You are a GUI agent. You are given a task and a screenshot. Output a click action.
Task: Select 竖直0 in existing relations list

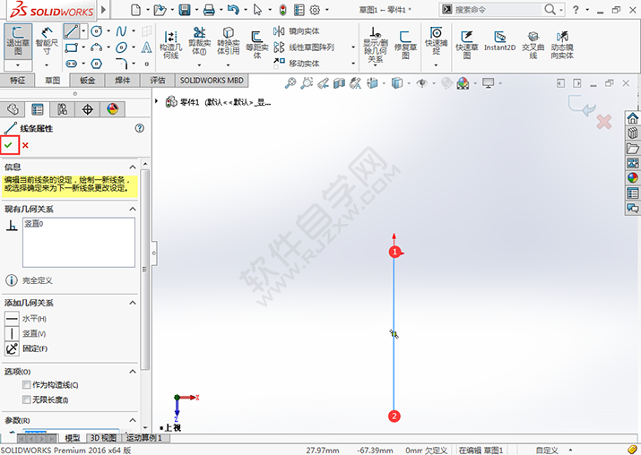click(34, 223)
